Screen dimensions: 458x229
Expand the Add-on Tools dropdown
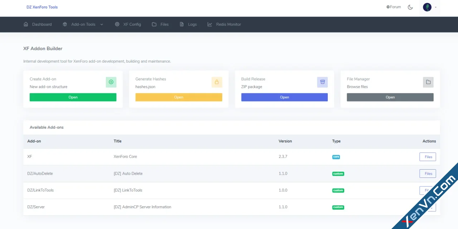(83, 24)
